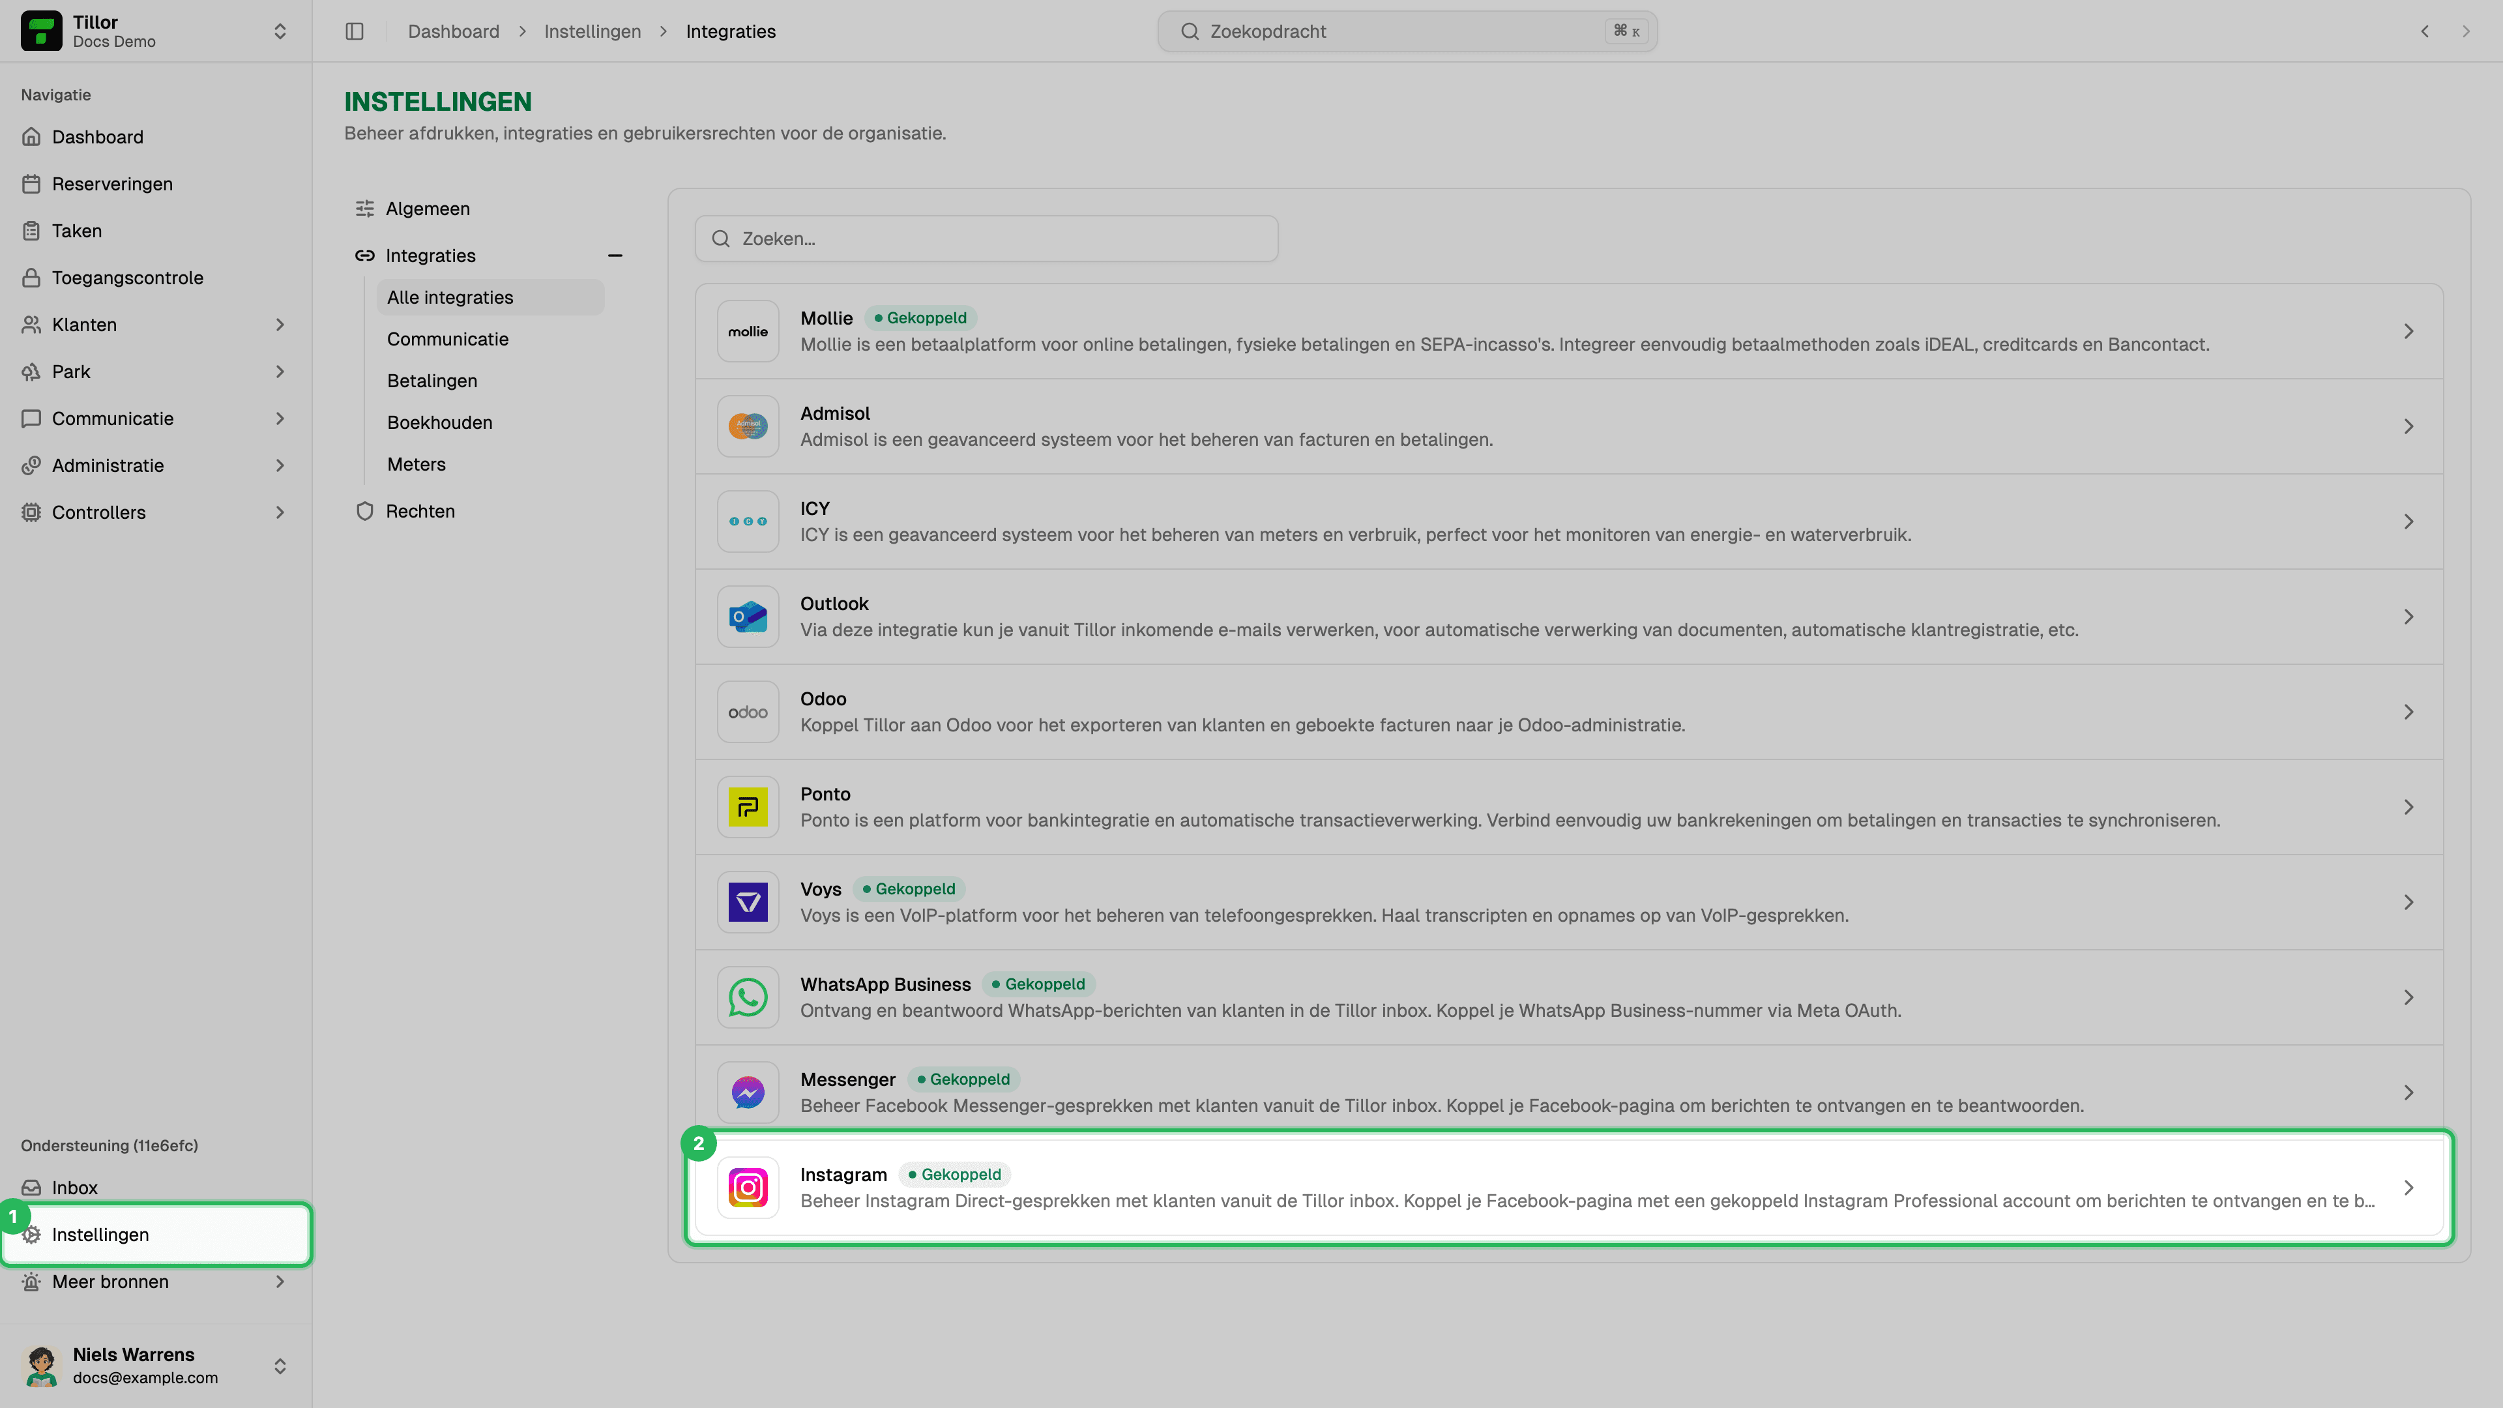The height and width of the screenshot is (1408, 2503).
Task: Click the Rechten shield icon
Action: pos(364,511)
